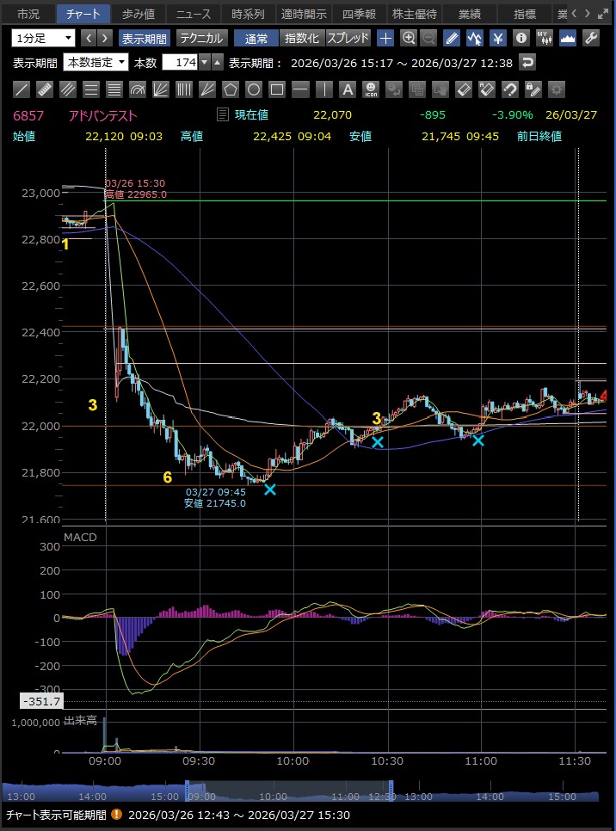Screen dimensions: 616x831
Task: Click the info icon in toolbar
Action: pyautogui.click(x=521, y=38)
